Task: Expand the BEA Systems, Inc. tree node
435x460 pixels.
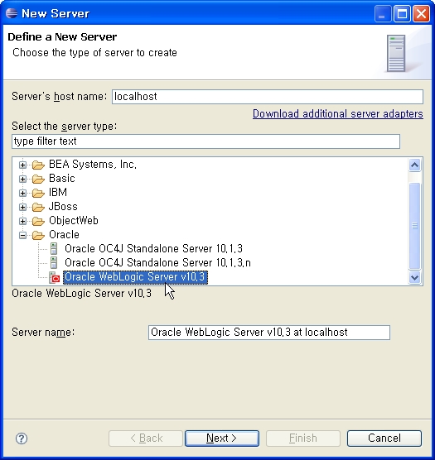Action: coord(22,165)
